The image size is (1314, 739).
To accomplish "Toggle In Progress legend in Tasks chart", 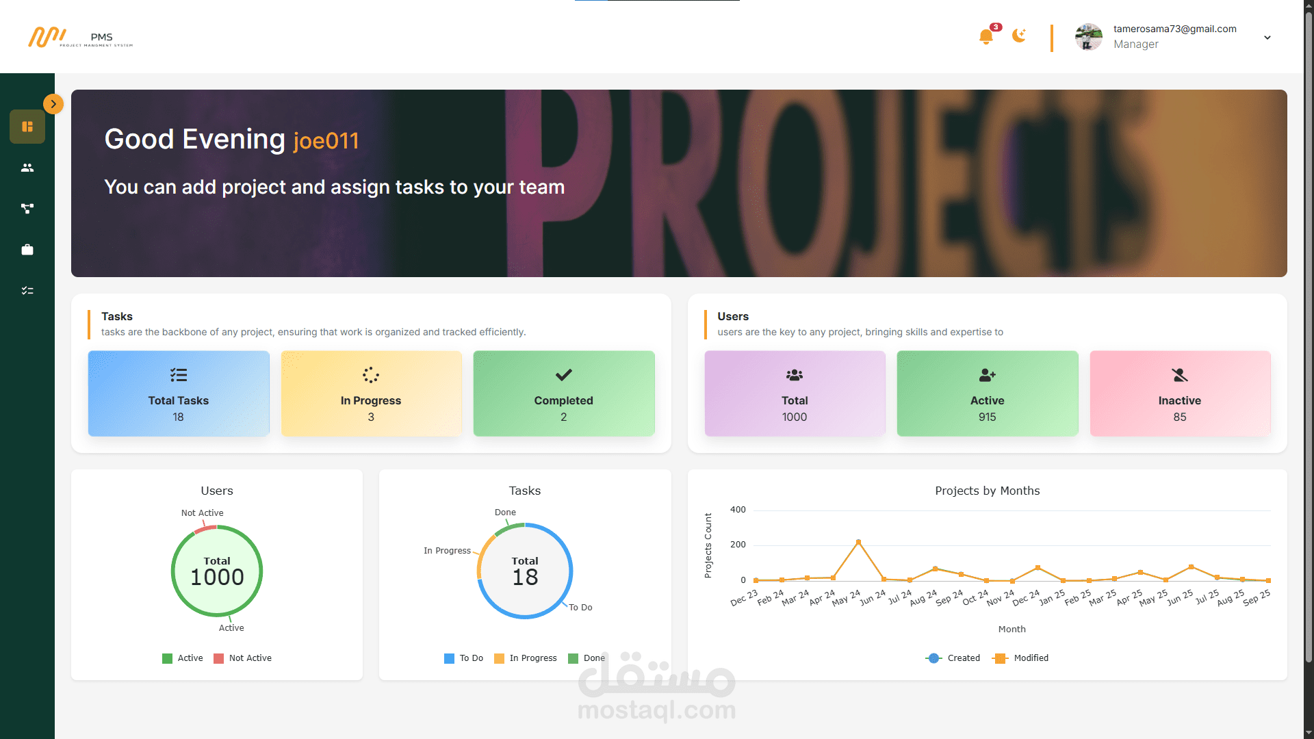I will coord(526,658).
